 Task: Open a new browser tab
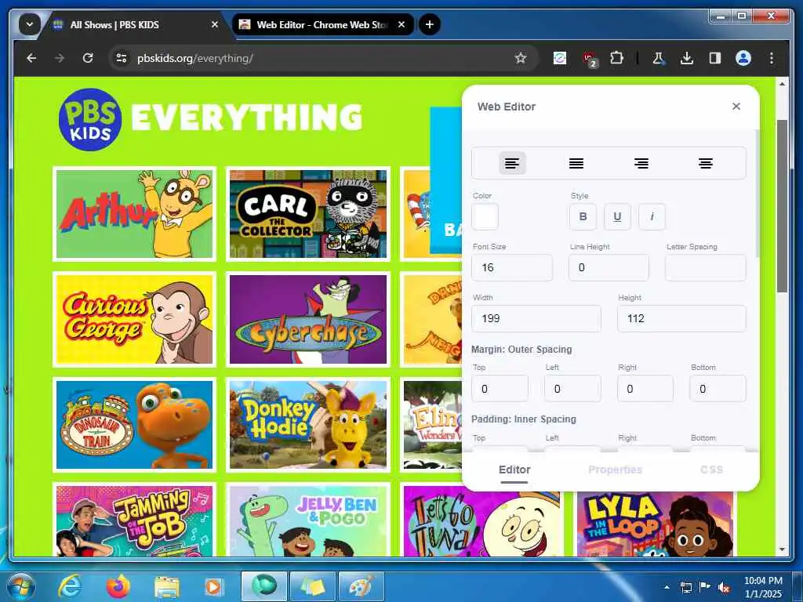(429, 24)
